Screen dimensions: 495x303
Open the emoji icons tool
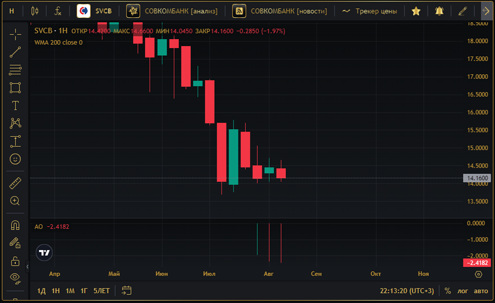[x=15, y=159]
